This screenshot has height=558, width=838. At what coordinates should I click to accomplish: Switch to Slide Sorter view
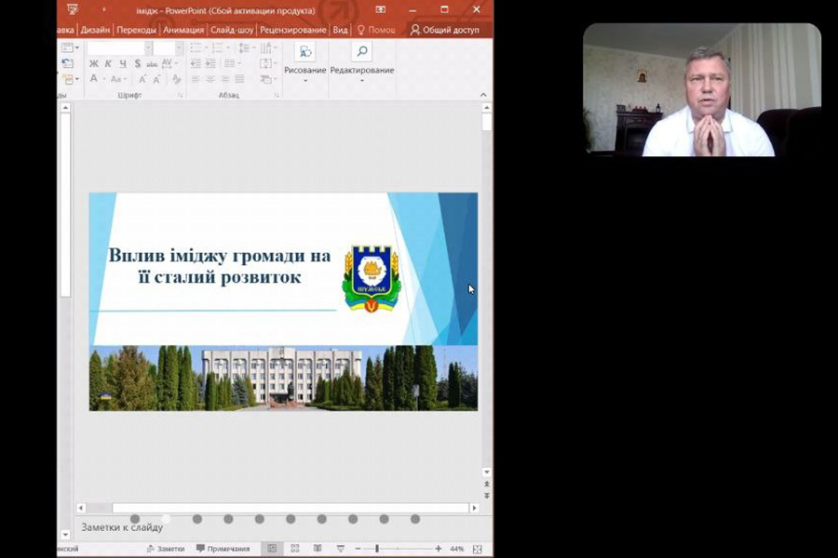(x=295, y=549)
